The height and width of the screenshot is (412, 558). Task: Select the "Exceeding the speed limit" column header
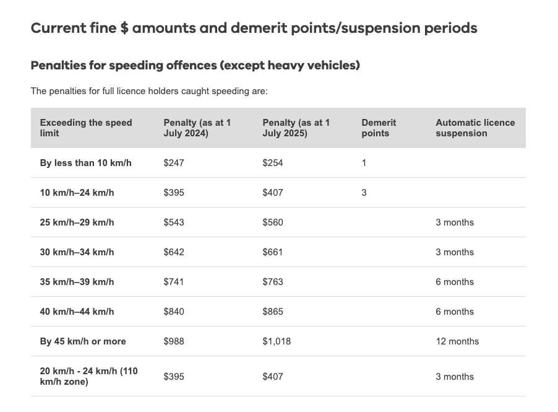pos(86,128)
